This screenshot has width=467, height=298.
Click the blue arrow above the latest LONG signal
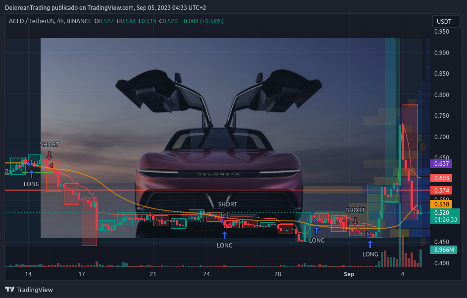370,244
